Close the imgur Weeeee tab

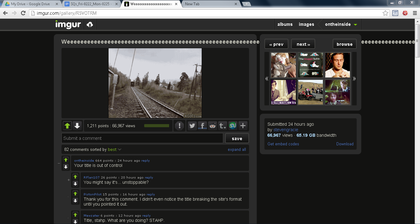pos(176,4)
